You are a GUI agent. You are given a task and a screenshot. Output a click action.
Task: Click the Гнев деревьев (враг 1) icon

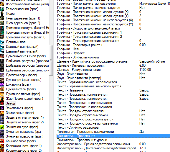[2, 18]
